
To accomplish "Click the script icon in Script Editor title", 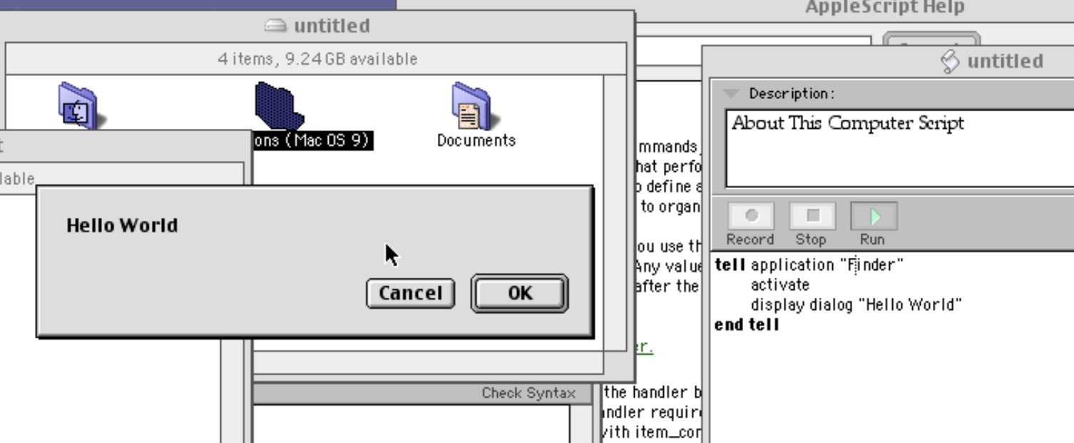I will point(950,62).
